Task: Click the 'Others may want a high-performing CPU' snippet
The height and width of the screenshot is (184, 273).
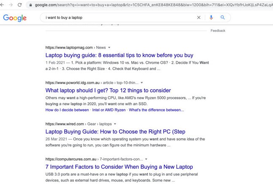Action: (126, 101)
